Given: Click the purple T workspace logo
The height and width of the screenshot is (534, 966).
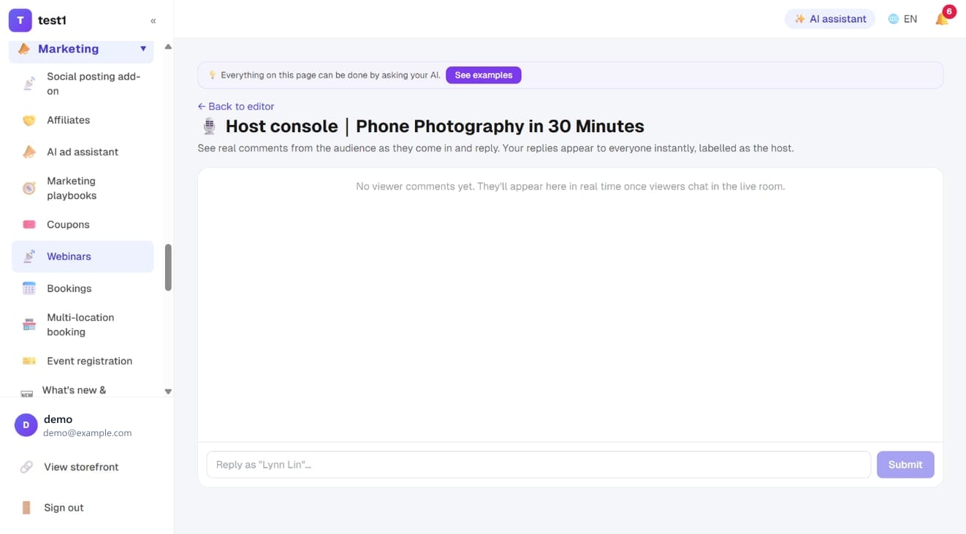Looking at the screenshot, I should pos(20,20).
